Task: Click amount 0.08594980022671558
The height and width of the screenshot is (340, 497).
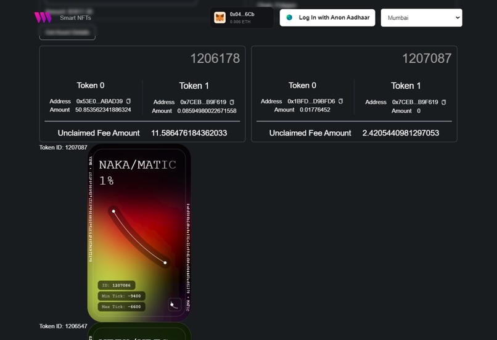Action: (207, 111)
